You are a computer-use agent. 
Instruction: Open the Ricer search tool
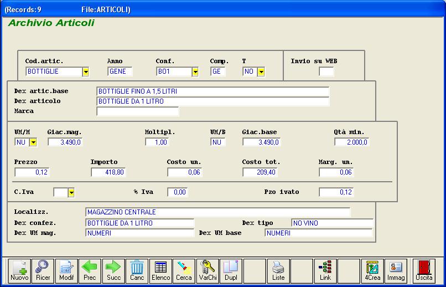coord(43,271)
